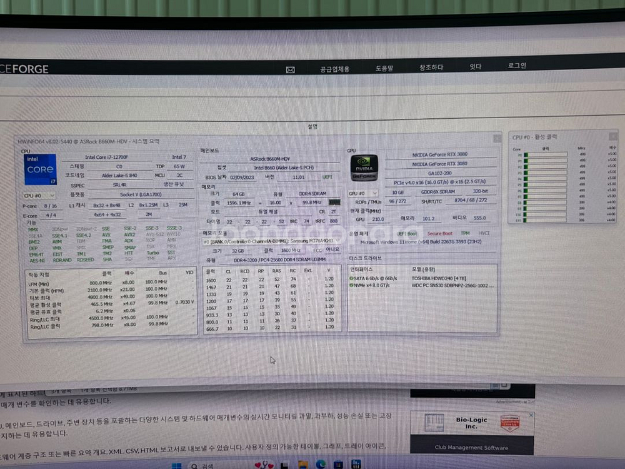
Task: Click the SourceForge logo in the header
Action: (24, 69)
